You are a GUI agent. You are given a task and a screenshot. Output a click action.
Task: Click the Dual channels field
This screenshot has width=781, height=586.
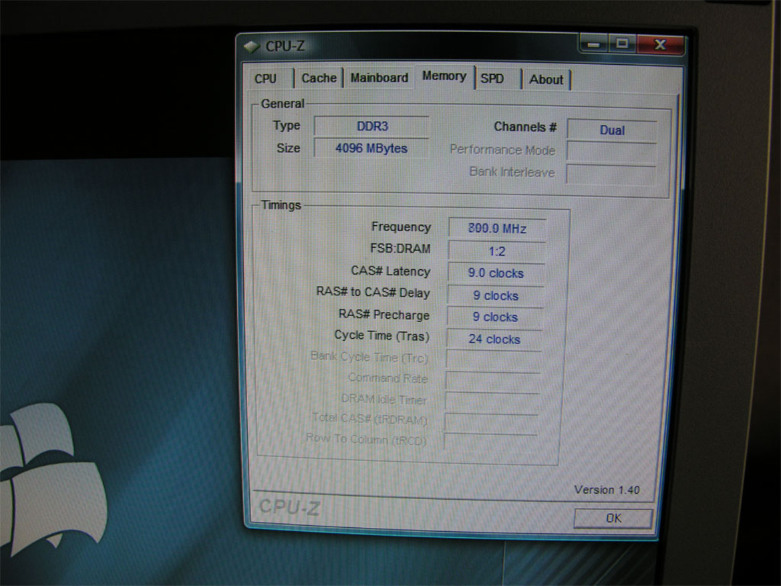[x=612, y=130]
